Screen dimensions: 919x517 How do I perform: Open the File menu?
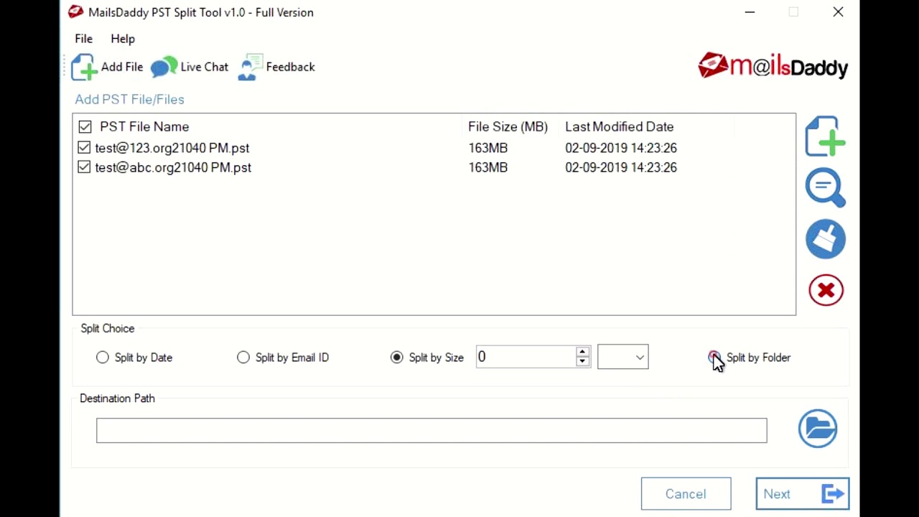pos(84,39)
